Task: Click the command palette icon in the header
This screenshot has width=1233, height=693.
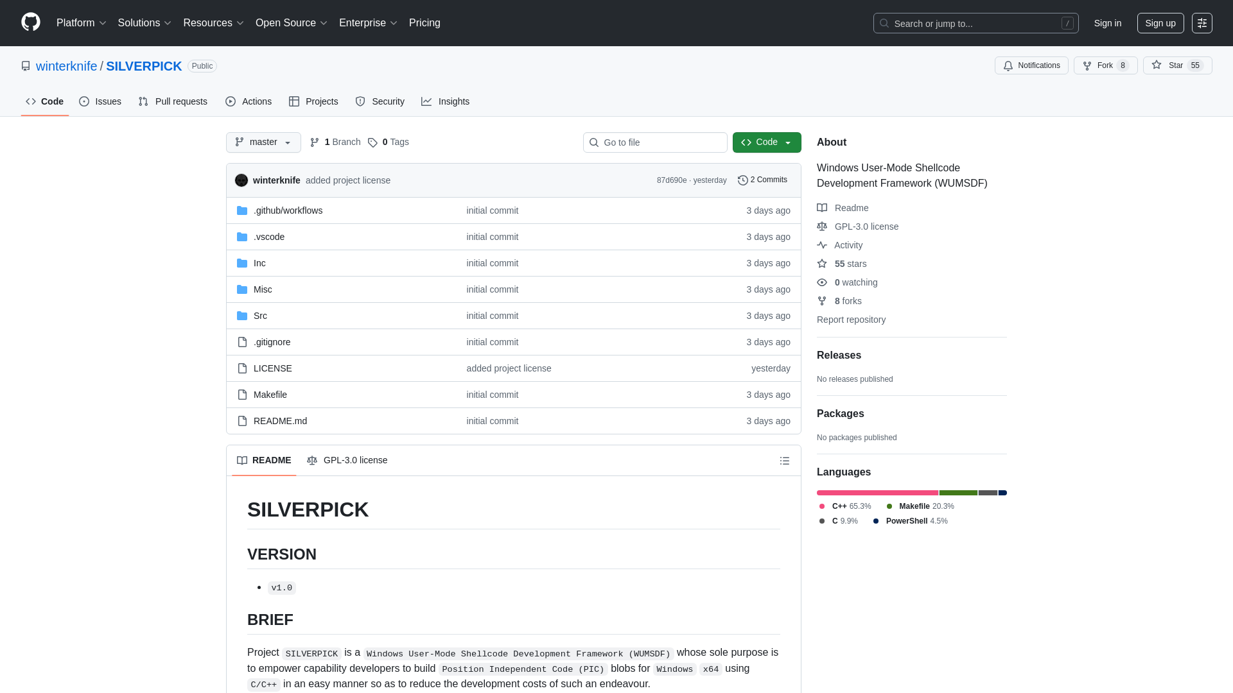Action: (x=1202, y=23)
